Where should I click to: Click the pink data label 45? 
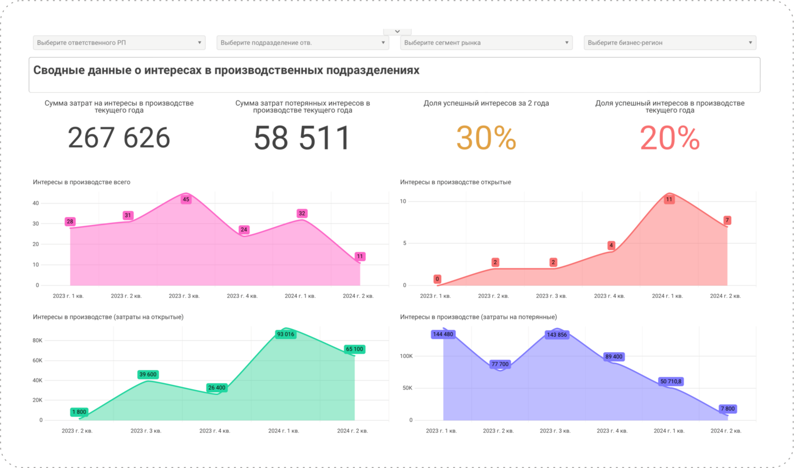tap(186, 199)
